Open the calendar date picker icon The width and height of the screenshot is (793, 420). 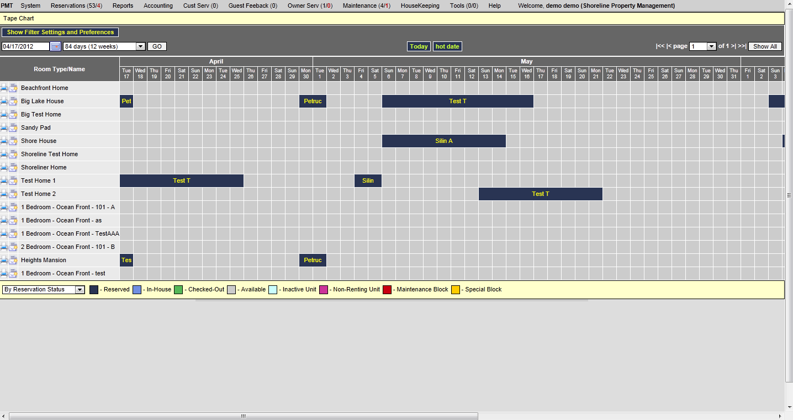(x=56, y=46)
